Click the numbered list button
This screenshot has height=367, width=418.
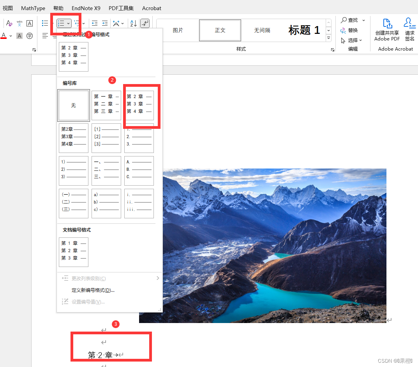(x=61, y=23)
